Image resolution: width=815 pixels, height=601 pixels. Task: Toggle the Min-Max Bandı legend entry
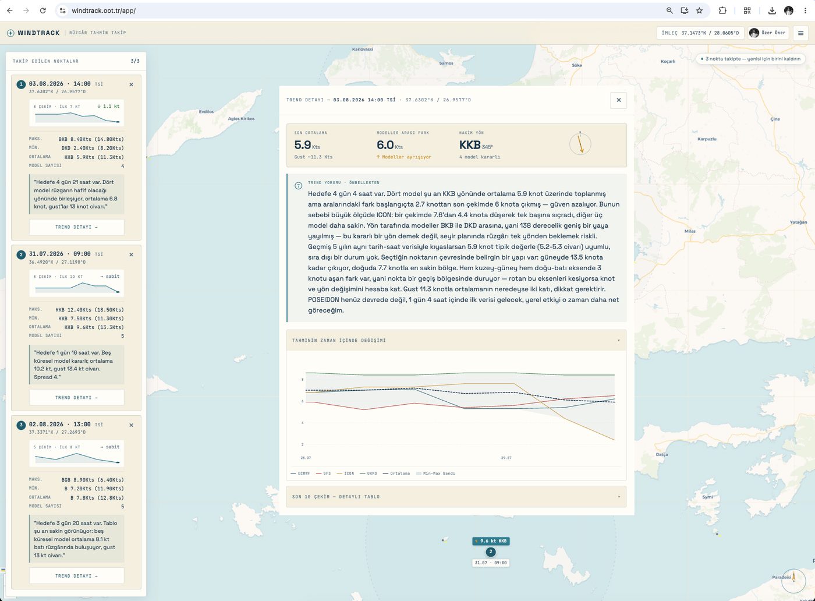coord(435,473)
